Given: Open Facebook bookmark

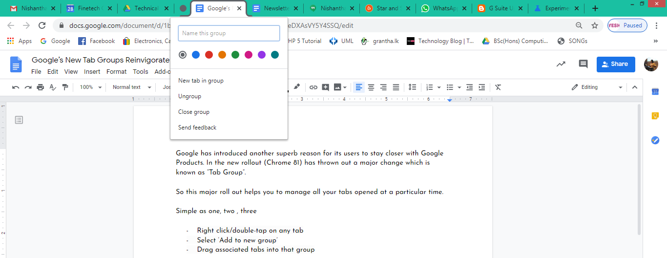Looking at the screenshot, I should [x=97, y=41].
